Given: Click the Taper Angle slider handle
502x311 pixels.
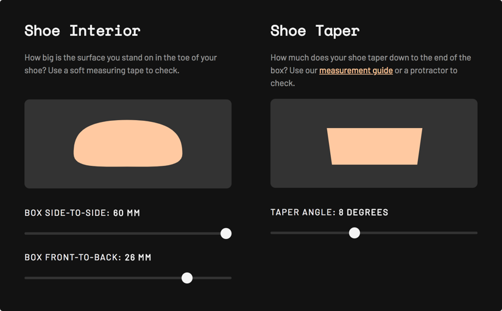Looking at the screenshot, I should 355,233.
